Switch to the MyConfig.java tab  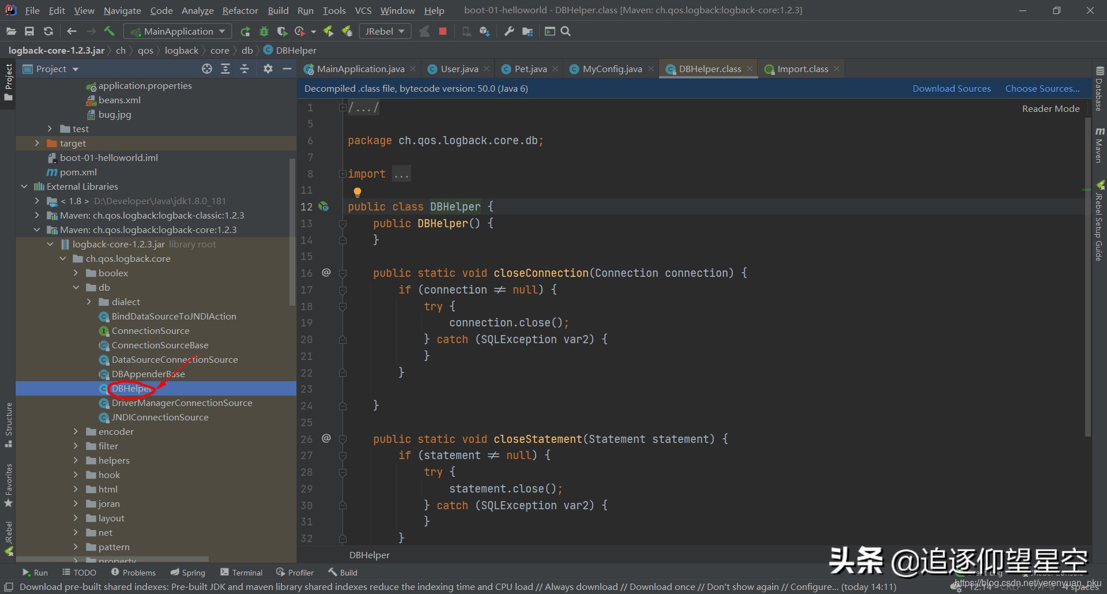(612, 69)
